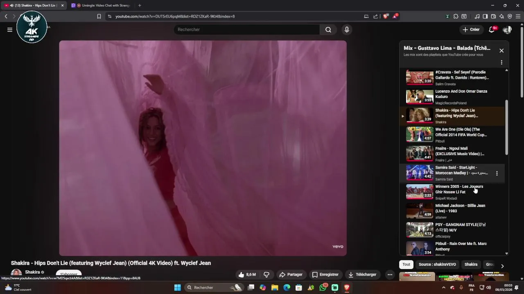
Task: Click the YouTube search field
Action: pyautogui.click(x=247, y=29)
